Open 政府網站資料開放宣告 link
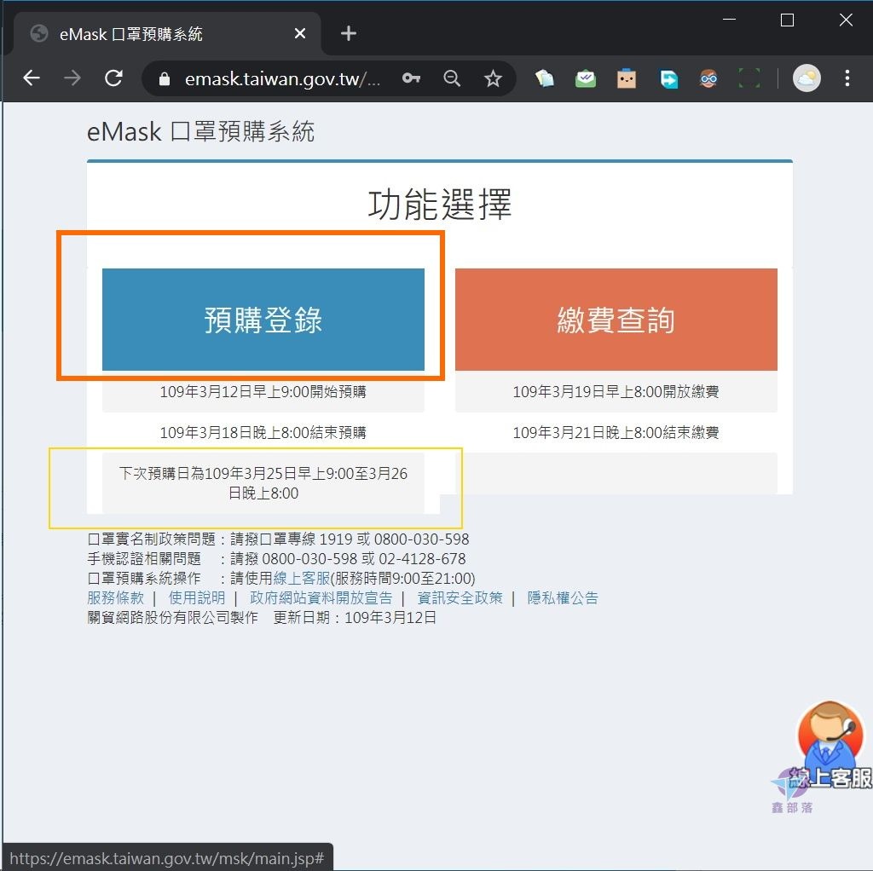Screen dimensions: 873x871 tap(321, 597)
